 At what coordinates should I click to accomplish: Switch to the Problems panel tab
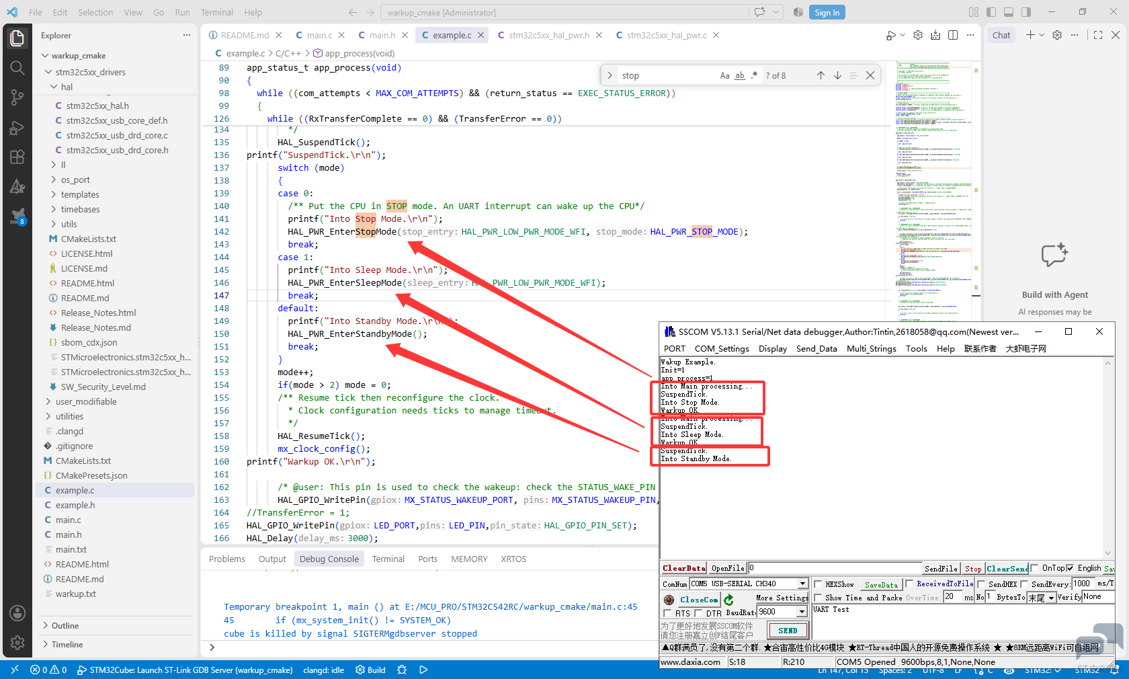(227, 559)
